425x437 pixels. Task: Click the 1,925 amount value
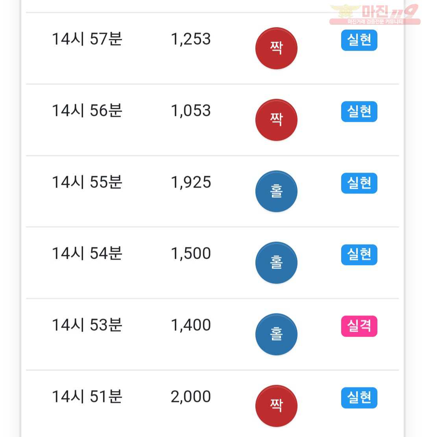point(191,182)
